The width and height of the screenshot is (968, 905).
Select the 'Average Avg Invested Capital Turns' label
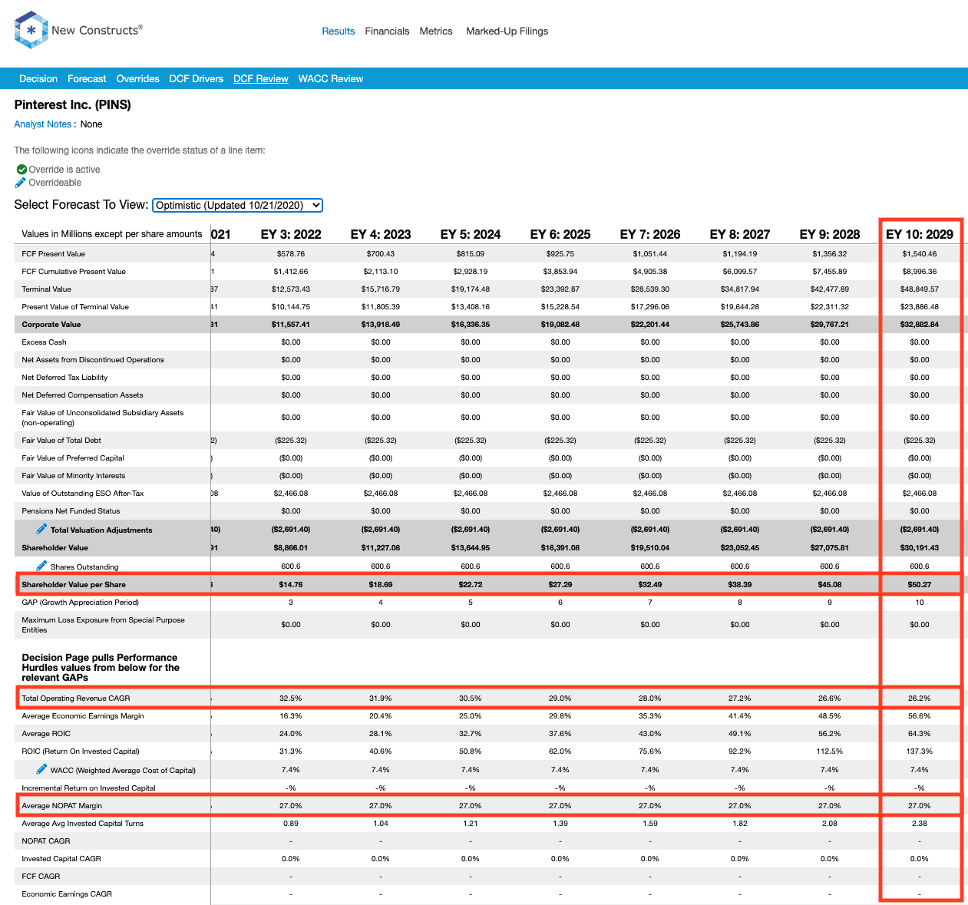coord(83,824)
